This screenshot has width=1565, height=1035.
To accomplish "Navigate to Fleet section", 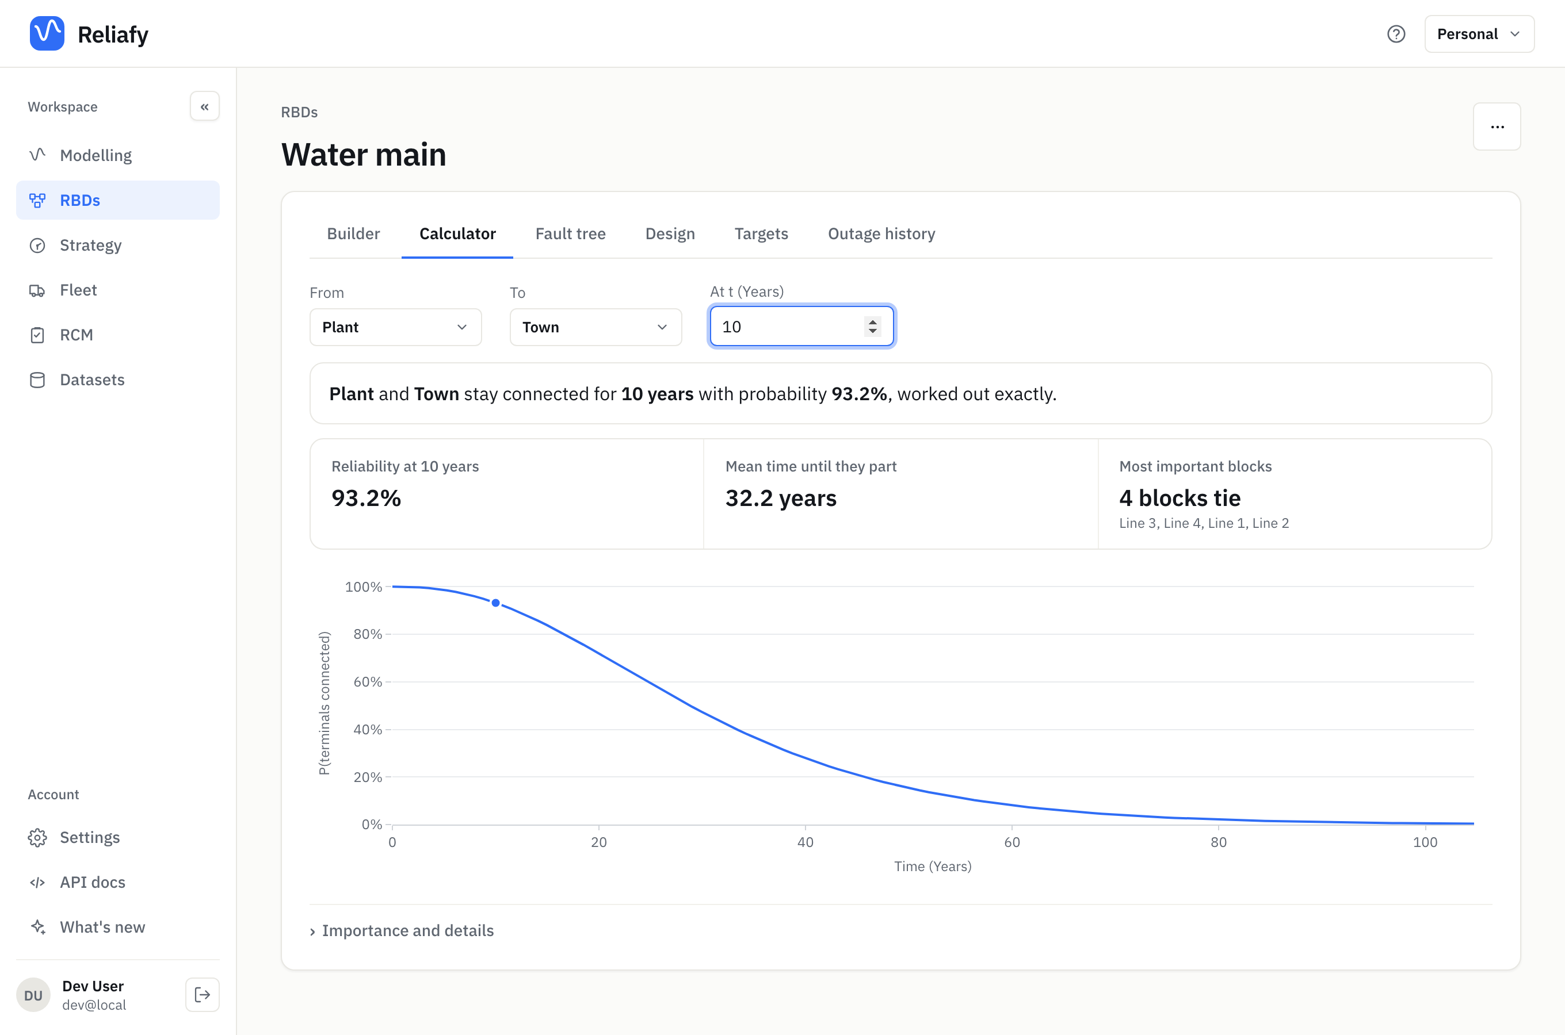I will [x=117, y=290].
